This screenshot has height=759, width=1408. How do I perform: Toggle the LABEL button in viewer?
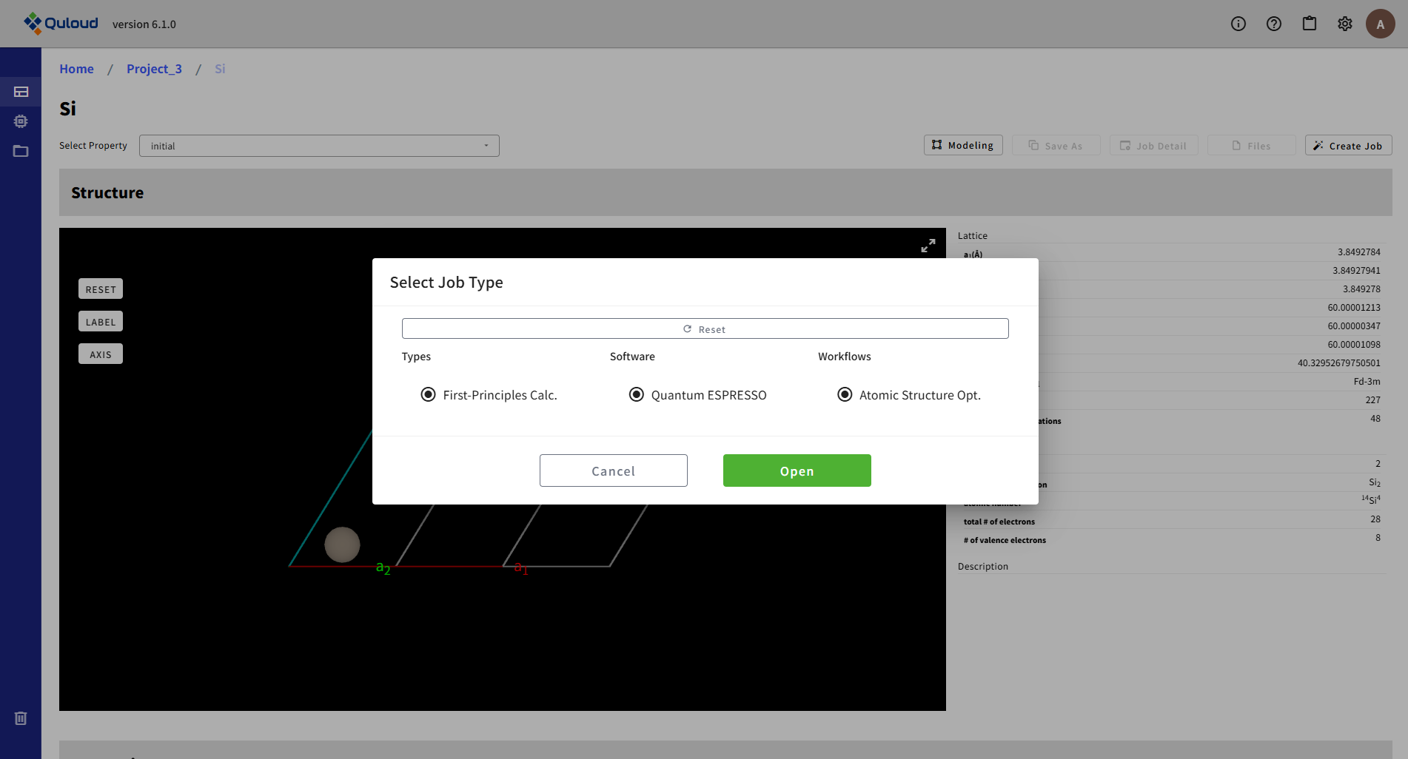(x=101, y=322)
